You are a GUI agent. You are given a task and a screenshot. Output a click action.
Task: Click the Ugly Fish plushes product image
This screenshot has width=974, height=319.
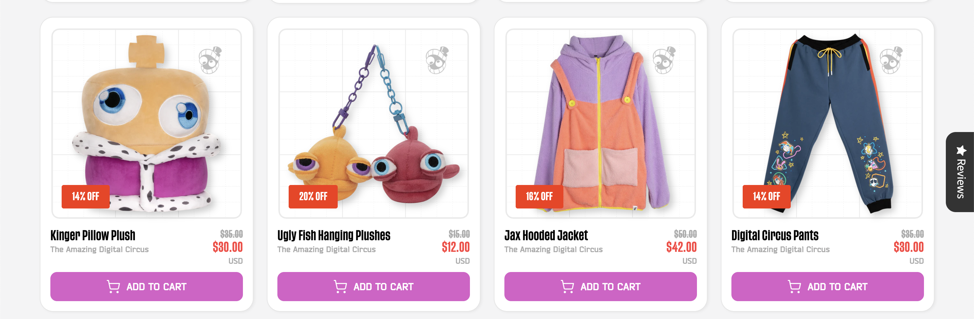[x=373, y=123]
